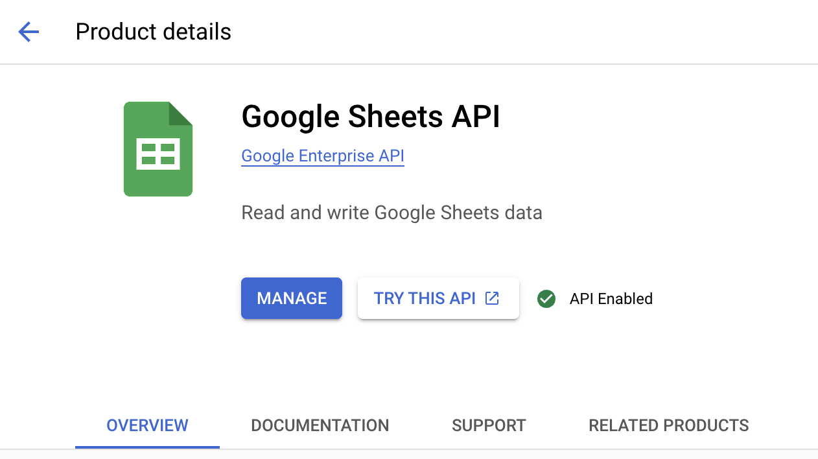Click the Product details heading
Screen dimensions: 818x459
(x=153, y=32)
